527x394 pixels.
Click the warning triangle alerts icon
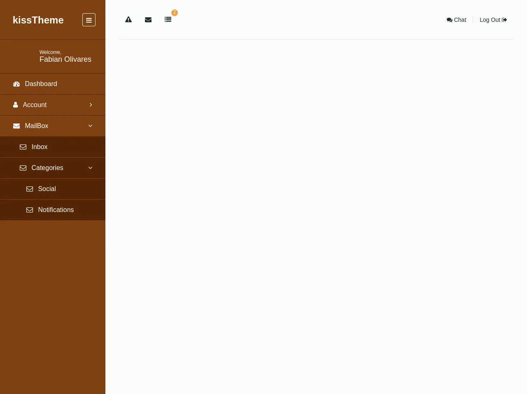click(128, 19)
